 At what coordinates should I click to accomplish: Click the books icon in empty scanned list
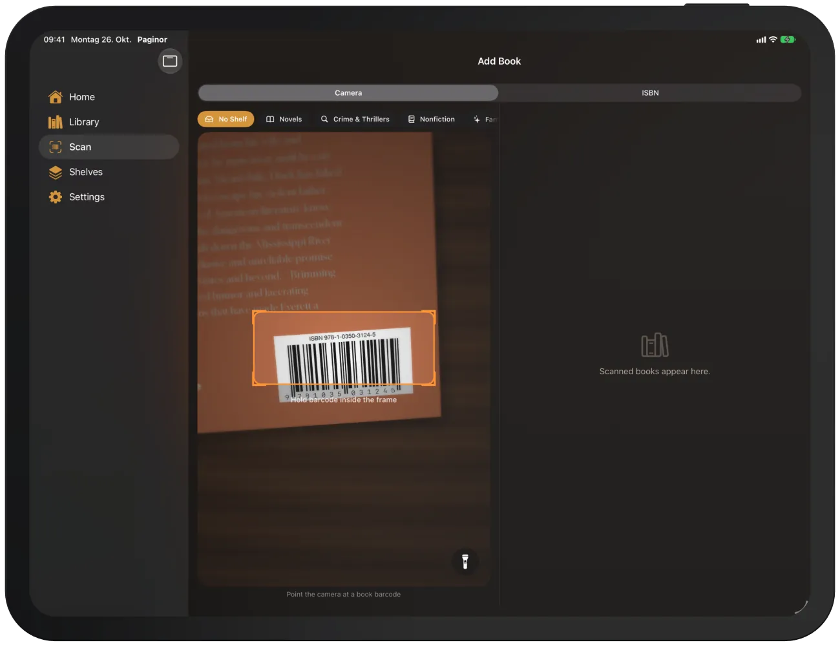[x=655, y=345]
